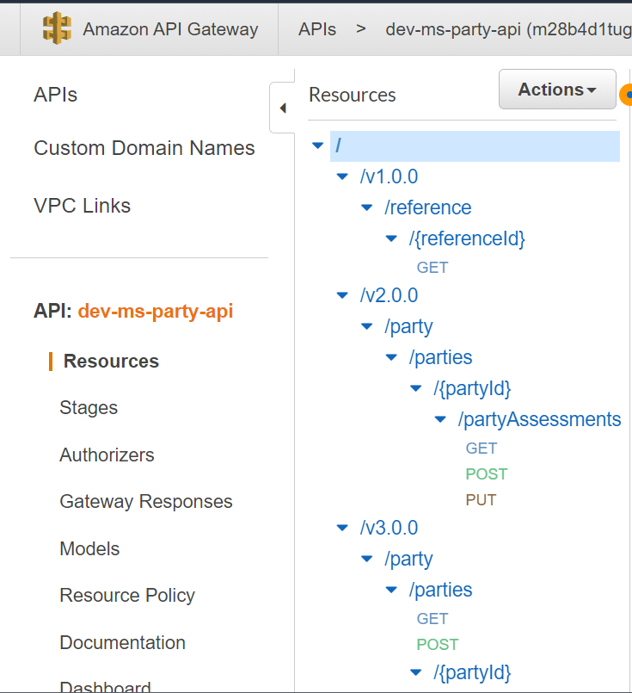Open the Authorizers section
The height and width of the screenshot is (693, 632).
(107, 455)
